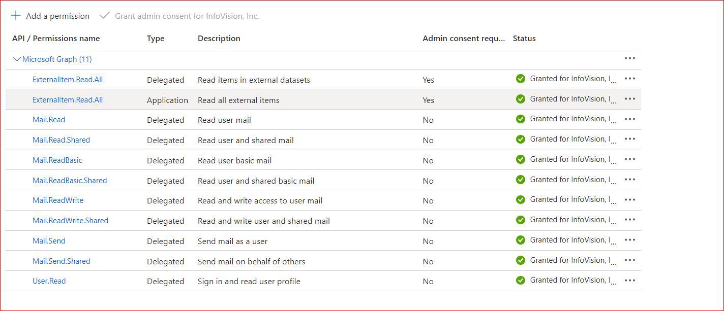This screenshot has height=311, width=724.
Task: Click description 'Read user and shared basic mail'
Action: tap(256, 181)
